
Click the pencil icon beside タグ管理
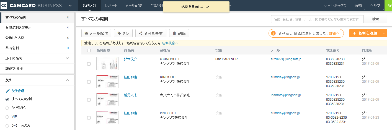coord(7,91)
